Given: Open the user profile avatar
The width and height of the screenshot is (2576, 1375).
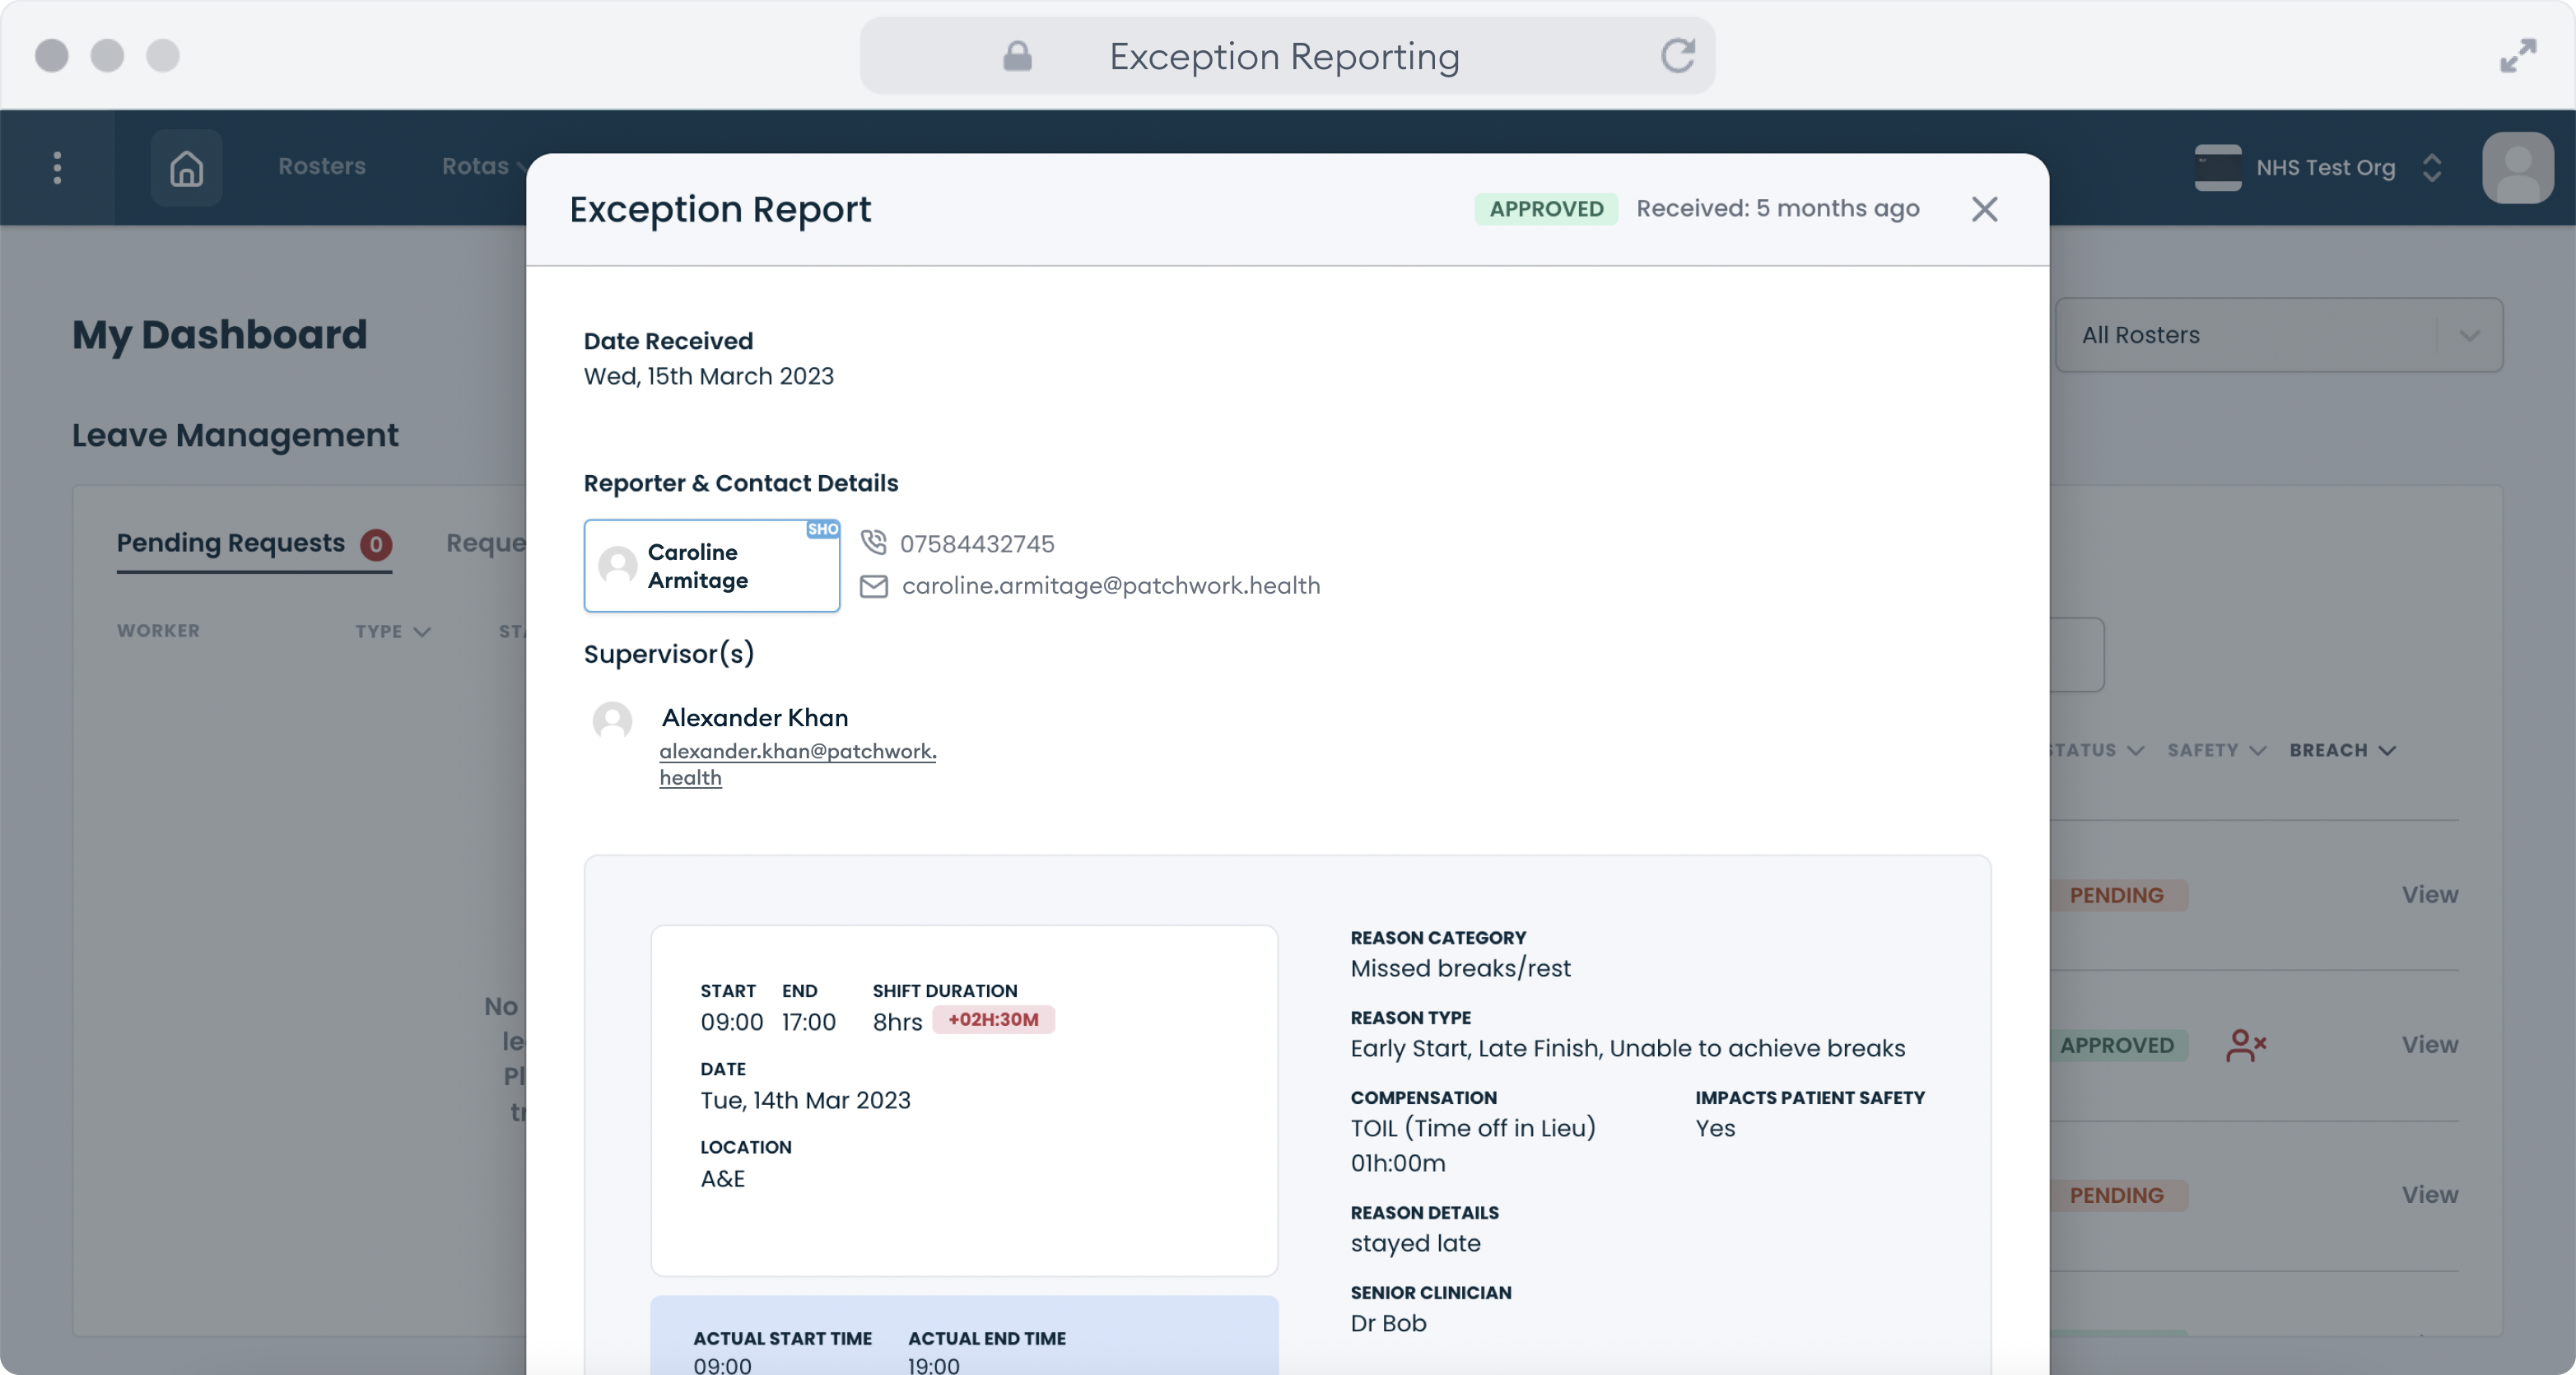Looking at the screenshot, I should pyautogui.click(x=2517, y=167).
